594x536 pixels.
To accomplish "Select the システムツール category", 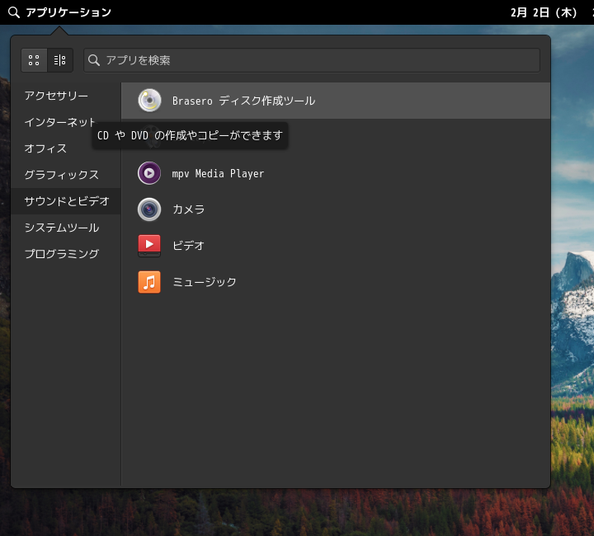I will pyautogui.click(x=66, y=228).
